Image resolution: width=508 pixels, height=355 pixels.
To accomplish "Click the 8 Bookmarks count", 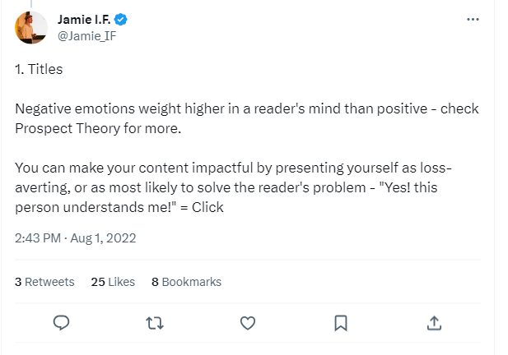I will click(x=186, y=281).
